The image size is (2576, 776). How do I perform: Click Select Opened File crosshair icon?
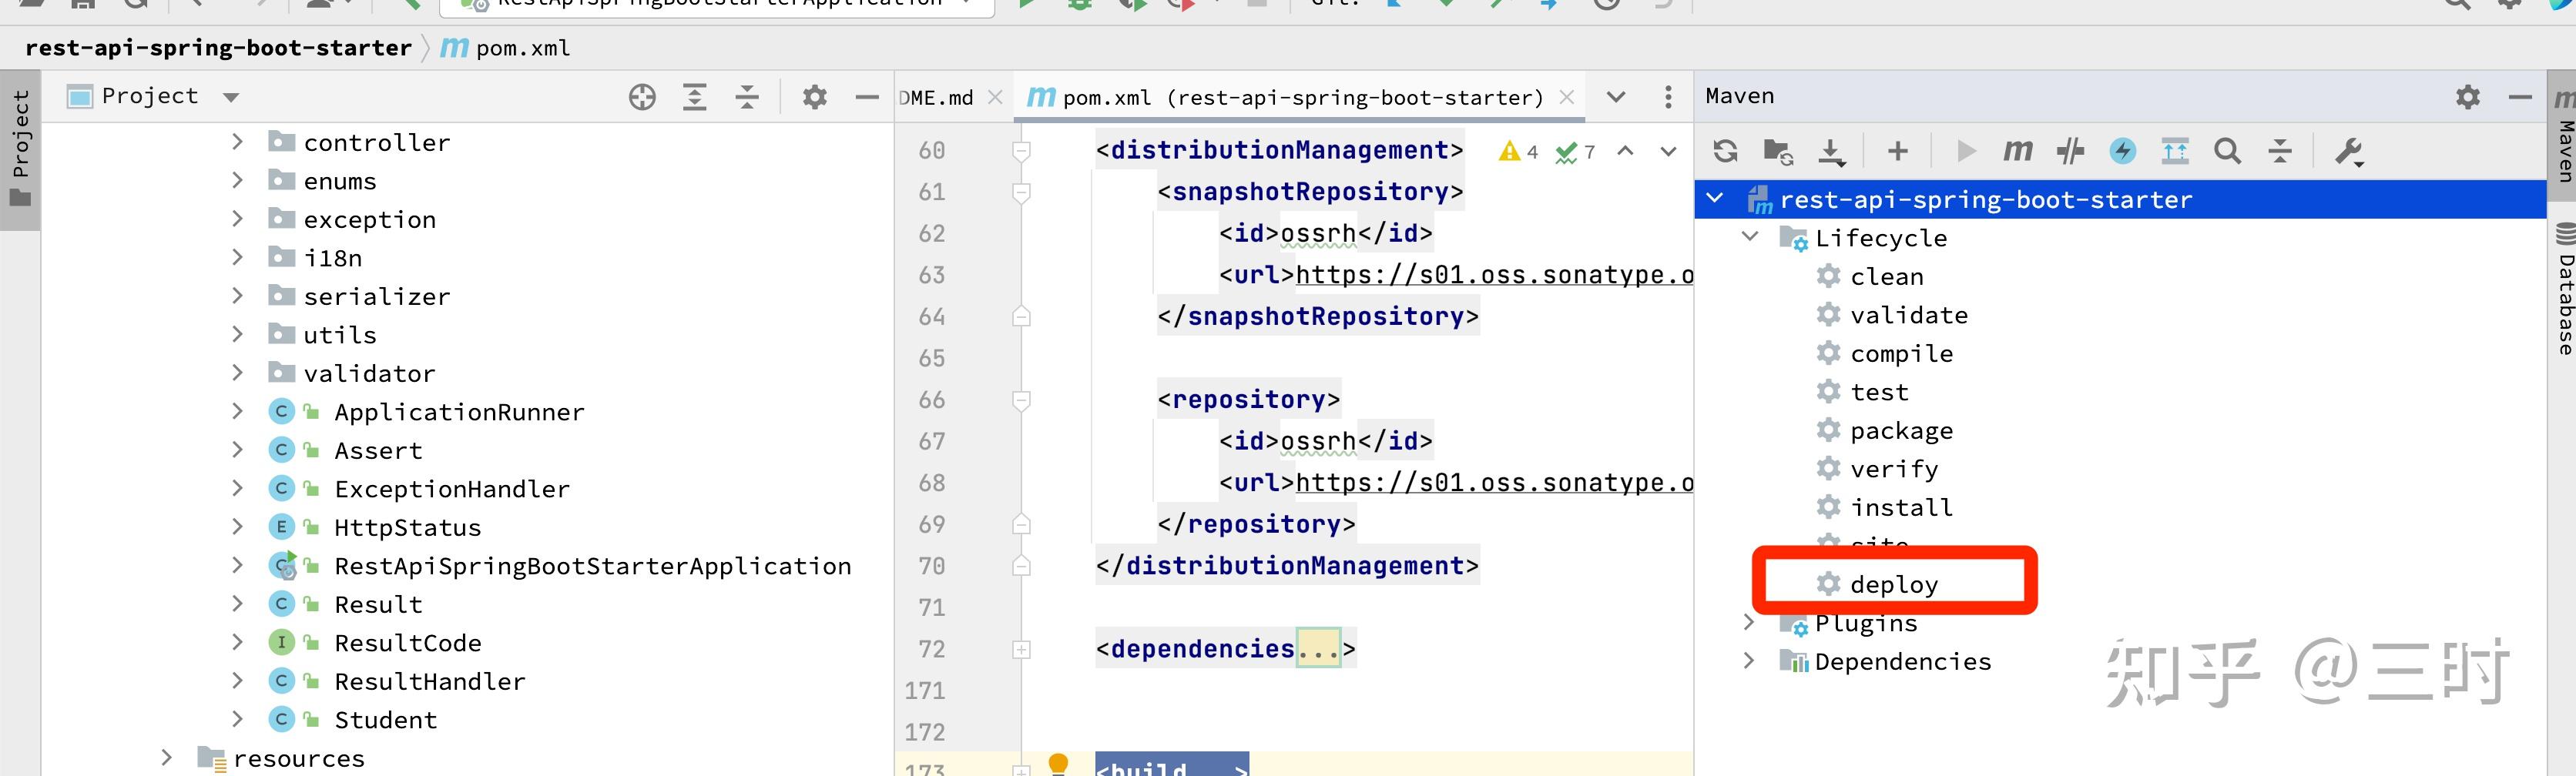point(642,97)
